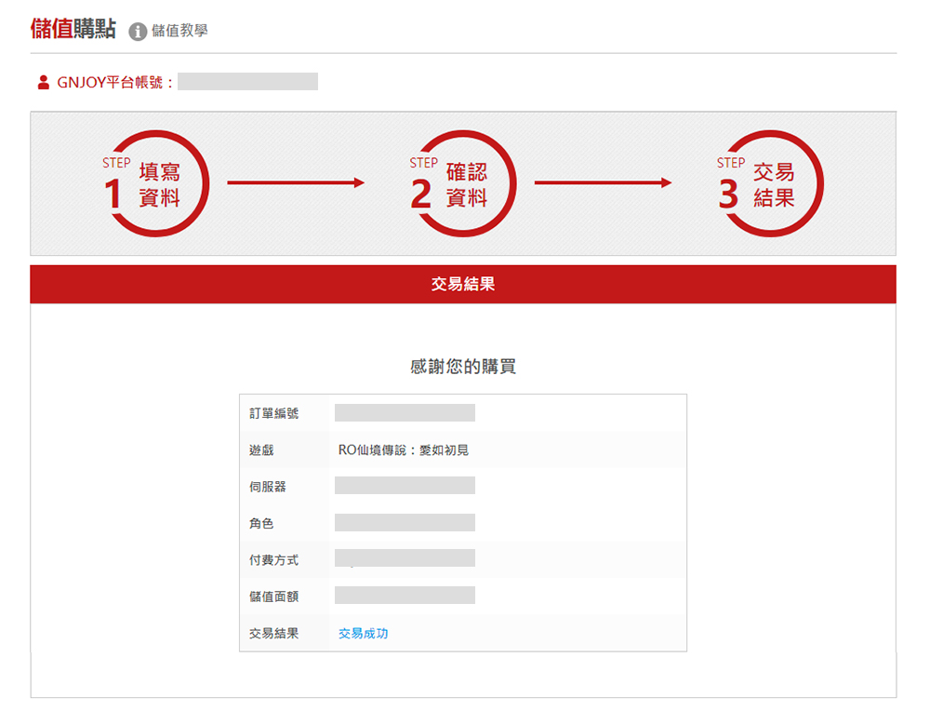This screenshot has width=930, height=724.
Task: Click the game name RO仙境傳說：愛如初見
Action: click(404, 450)
